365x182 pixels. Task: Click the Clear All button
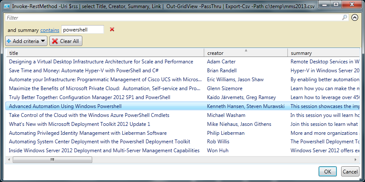coord(66,41)
